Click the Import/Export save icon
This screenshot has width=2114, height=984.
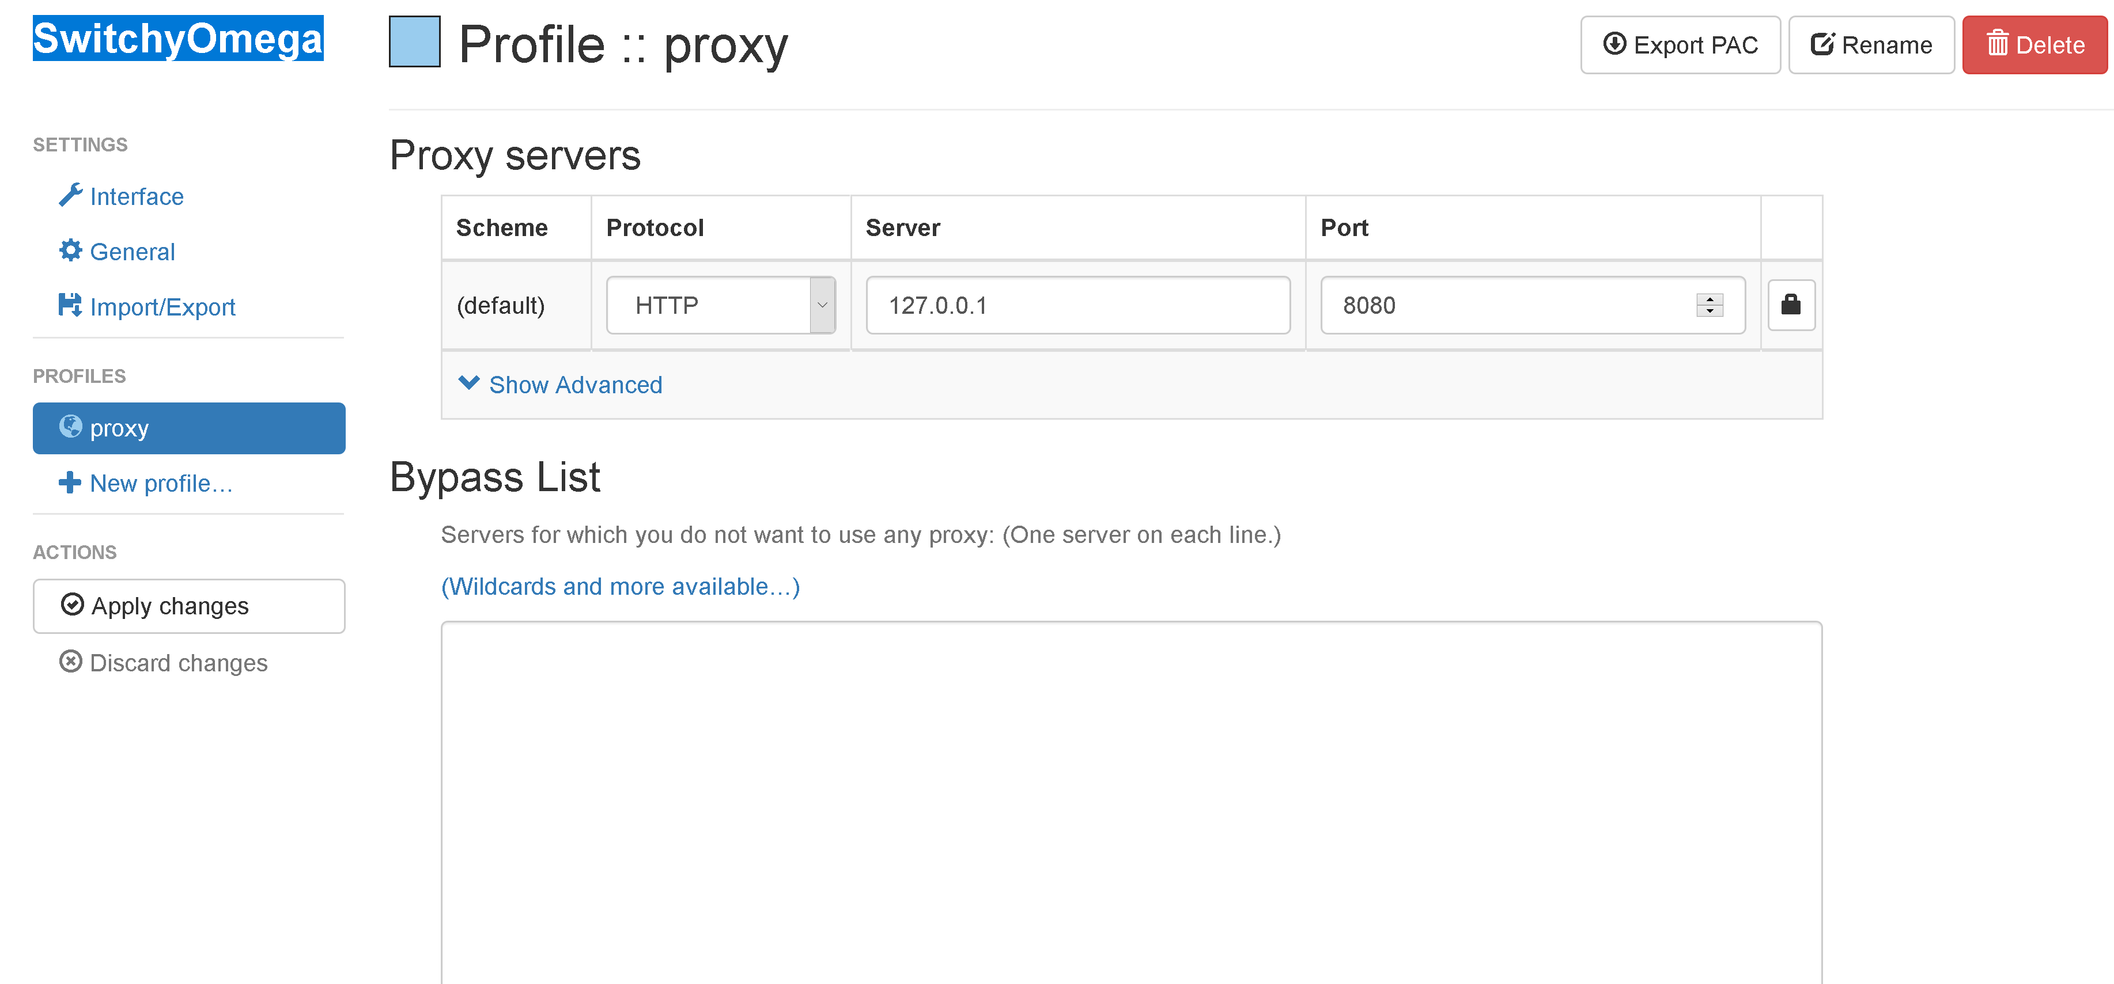click(71, 305)
